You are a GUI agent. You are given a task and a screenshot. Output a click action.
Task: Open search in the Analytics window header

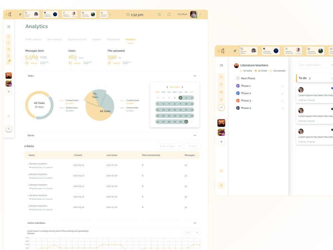(x=159, y=14)
